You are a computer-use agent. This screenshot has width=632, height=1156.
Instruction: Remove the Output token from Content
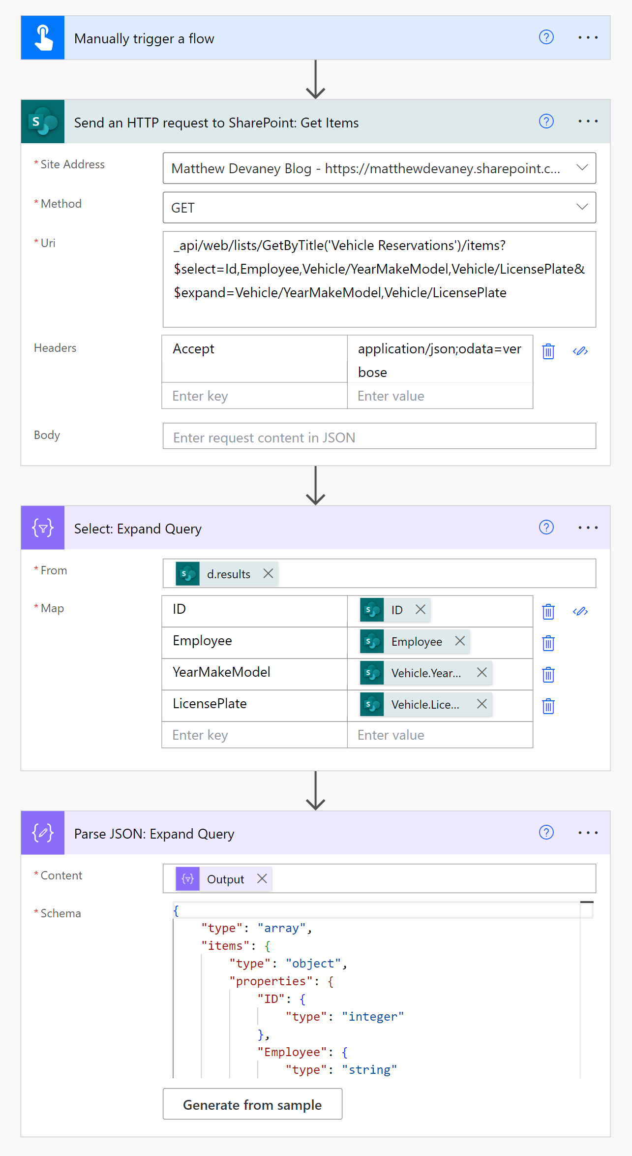262,878
